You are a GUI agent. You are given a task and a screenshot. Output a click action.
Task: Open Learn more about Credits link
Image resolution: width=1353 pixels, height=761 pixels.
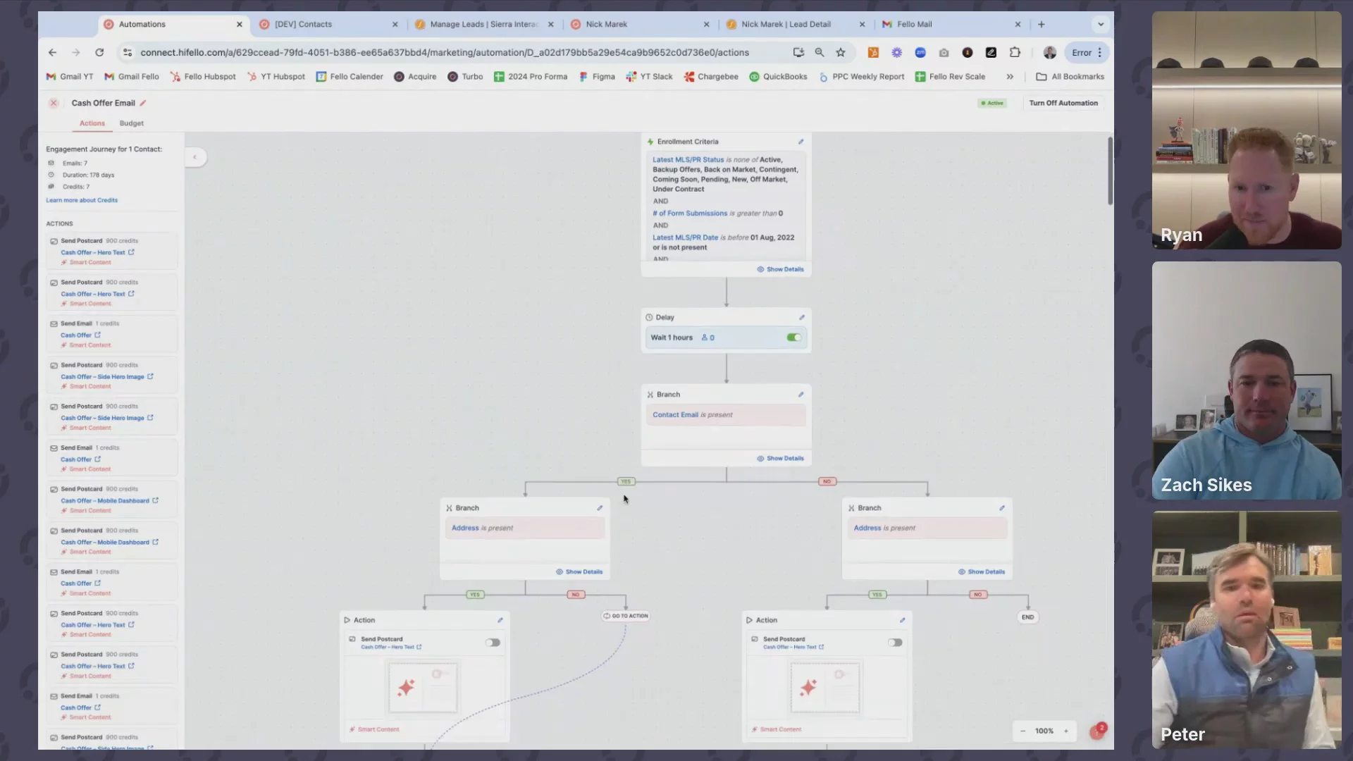82,200
